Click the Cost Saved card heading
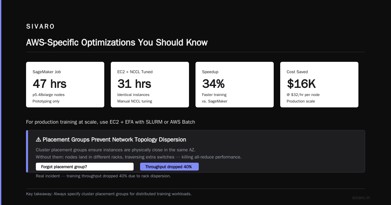 297,72
